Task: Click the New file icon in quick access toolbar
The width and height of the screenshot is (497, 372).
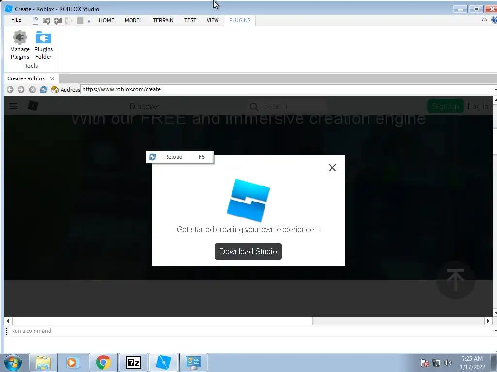Action: click(35, 20)
